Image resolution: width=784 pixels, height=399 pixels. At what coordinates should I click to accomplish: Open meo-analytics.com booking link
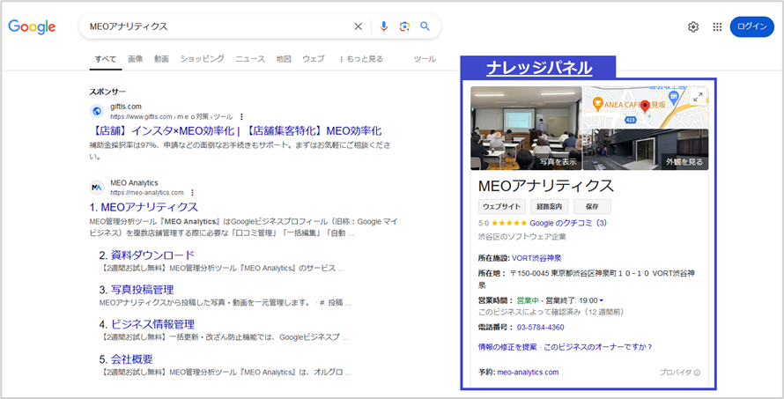528,372
